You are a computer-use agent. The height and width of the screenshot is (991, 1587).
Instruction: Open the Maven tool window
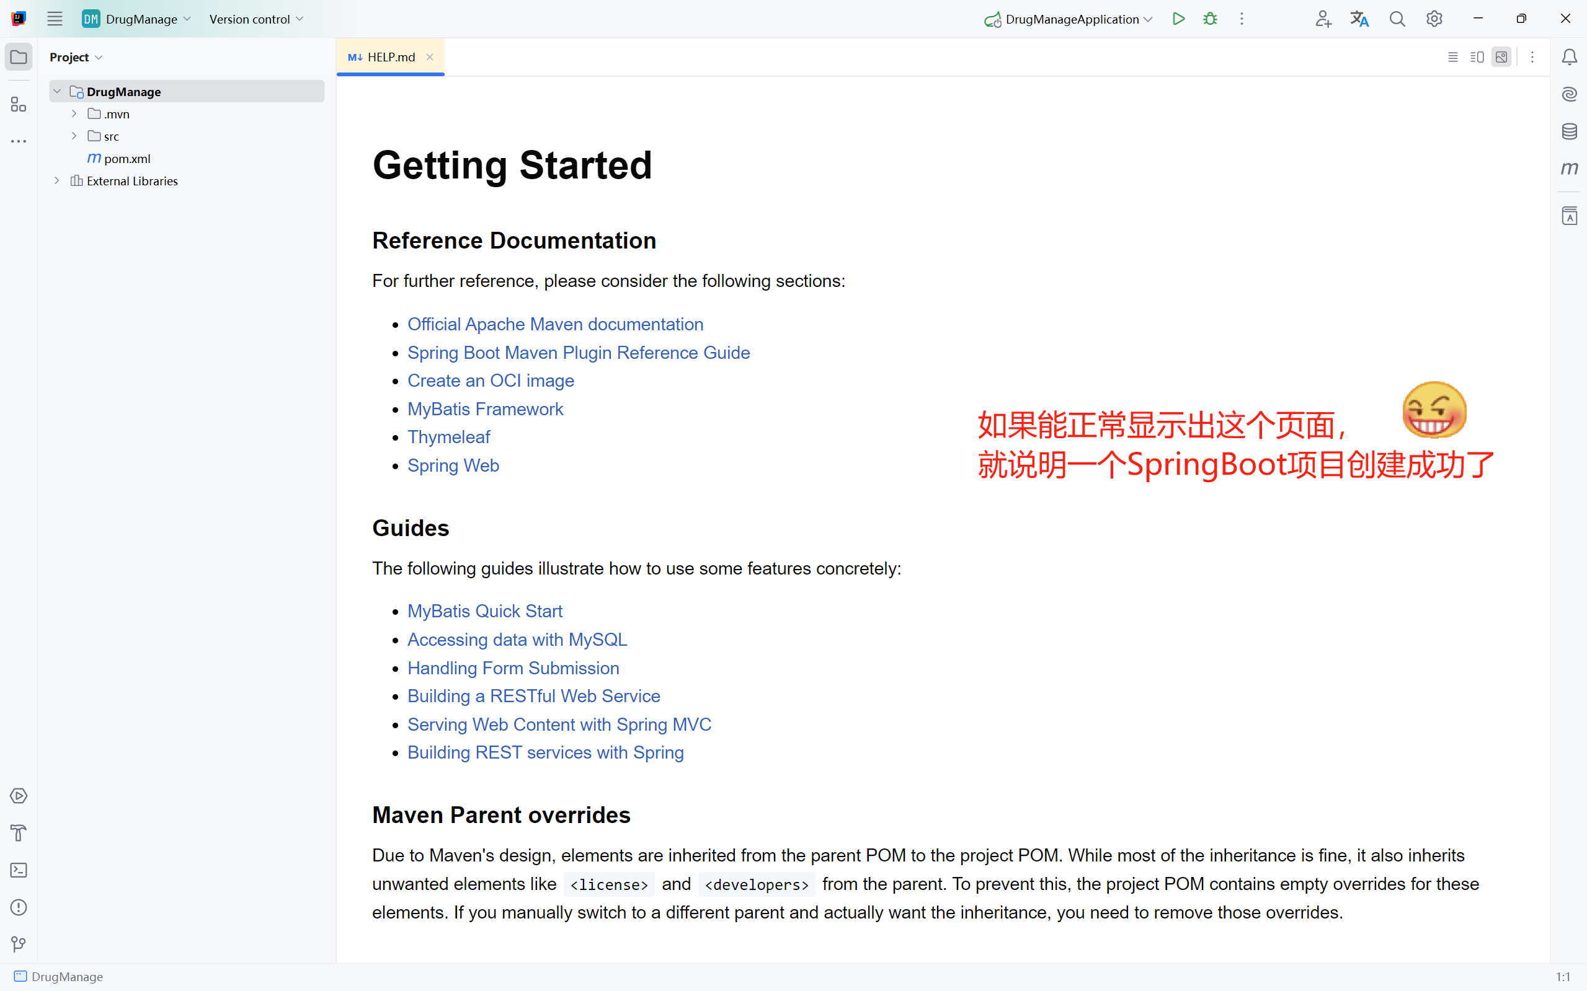pos(1568,169)
